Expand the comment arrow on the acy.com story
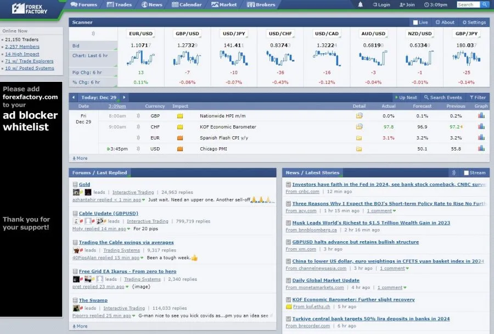The height and width of the screenshot is (334, 494). click(x=394, y=211)
